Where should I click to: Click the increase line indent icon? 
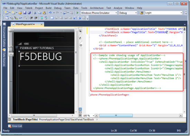tap(36, 18)
